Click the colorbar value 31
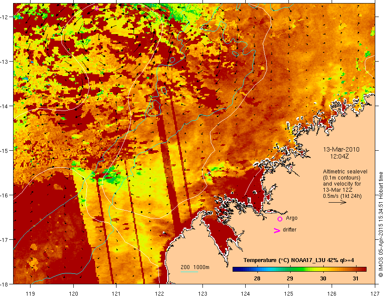The width and height of the screenshot is (384, 297). click(356, 278)
